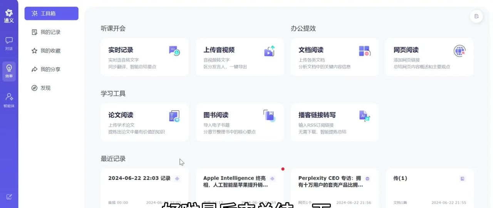493x208 pixels.
Task: Click the feedback edit icon at sidebar bottom
Action: coord(9,197)
